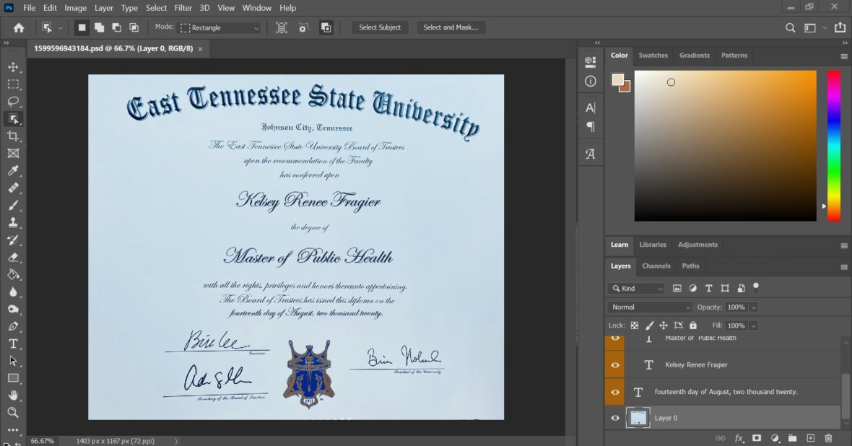The width and height of the screenshot is (852, 446).
Task: Open the tool preset picker arrow
Action: pyautogui.click(x=61, y=27)
